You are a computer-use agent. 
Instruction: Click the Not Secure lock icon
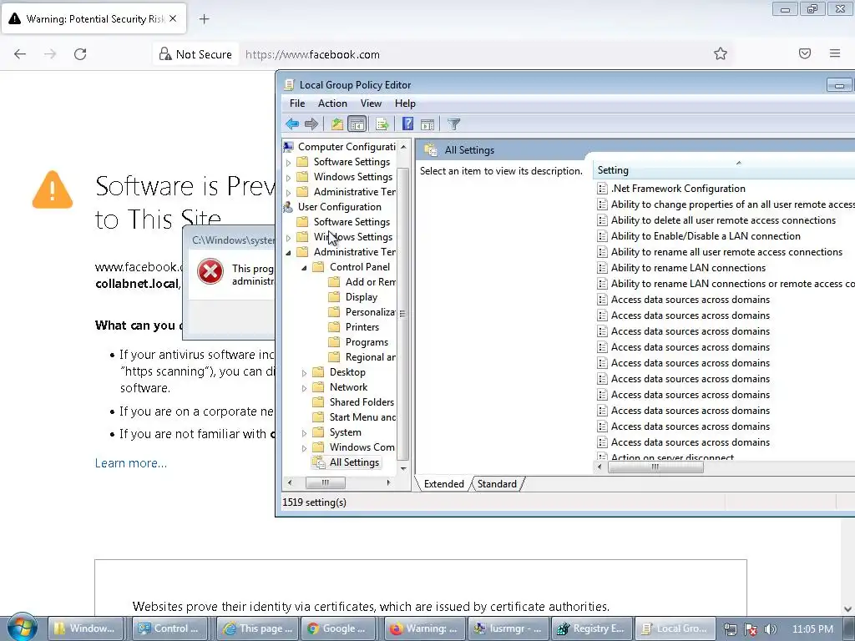164,54
